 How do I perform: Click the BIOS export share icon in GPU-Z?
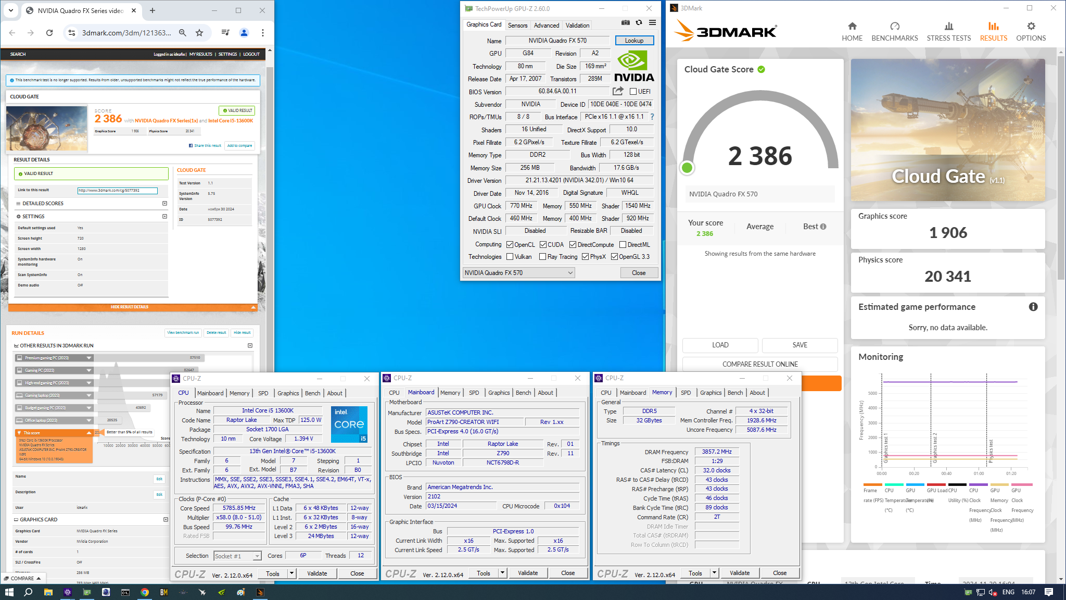pos(618,91)
